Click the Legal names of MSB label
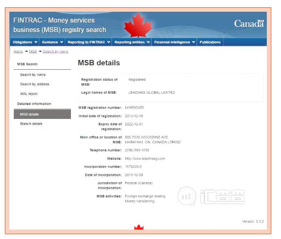 pyautogui.click(x=99, y=93)
